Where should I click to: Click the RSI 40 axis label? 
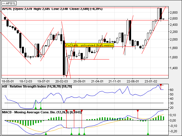[x=171, y=99]
